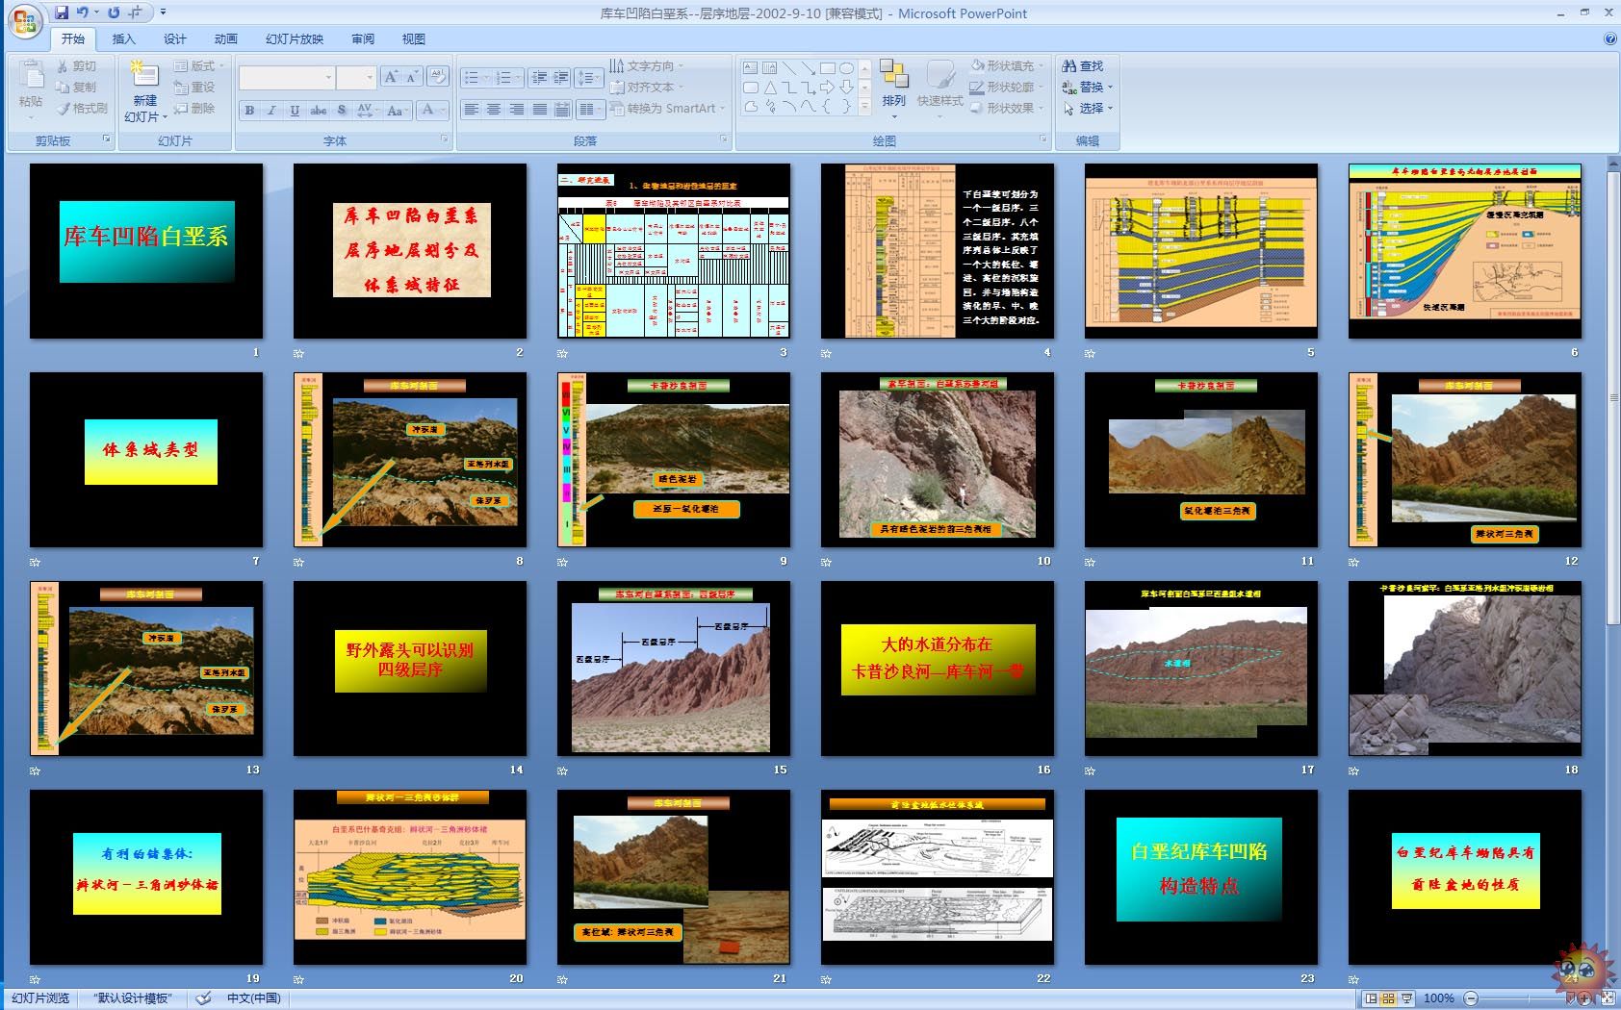Copy with the 复制 button
The width and height of the screenshot is (1621, 1010).
[76, 88]
